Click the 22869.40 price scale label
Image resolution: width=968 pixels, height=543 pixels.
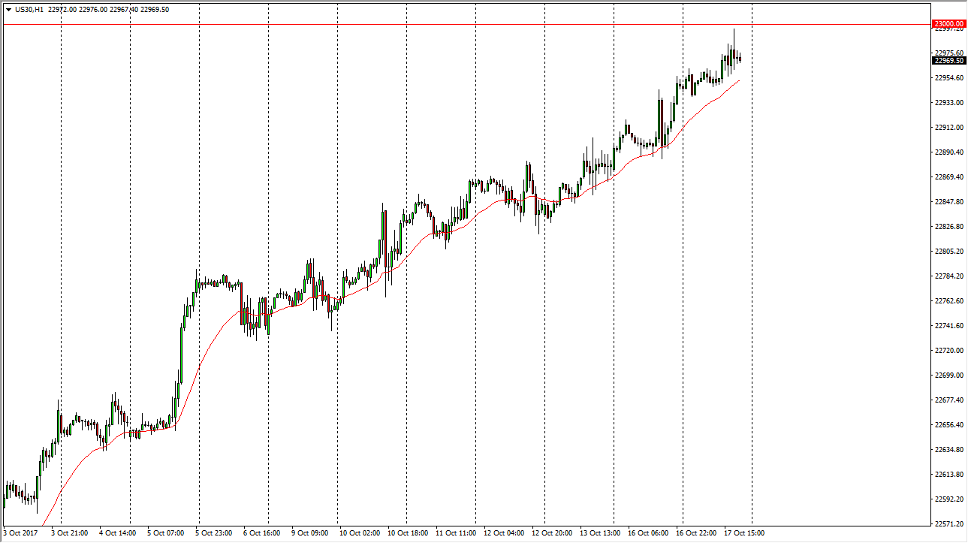[x=948, y=177]
